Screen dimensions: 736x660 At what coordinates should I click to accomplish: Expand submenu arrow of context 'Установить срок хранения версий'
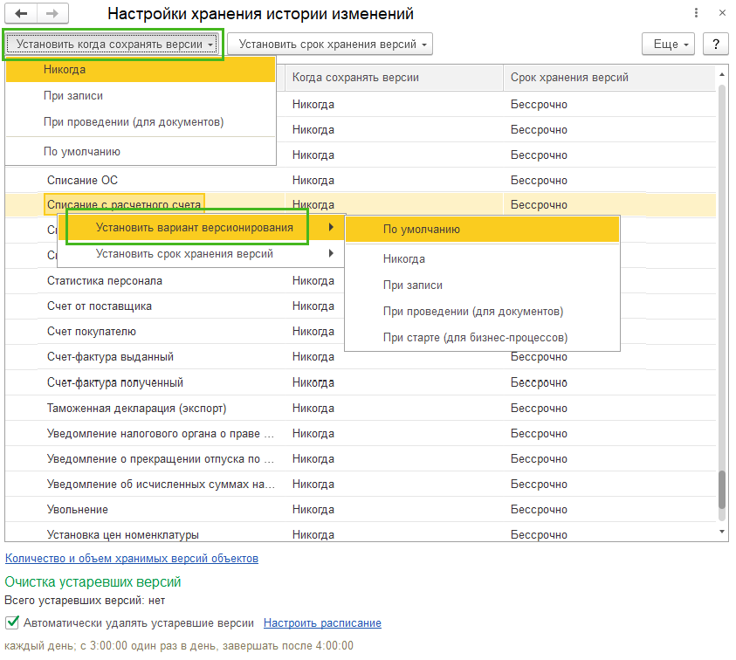(332, 253)
